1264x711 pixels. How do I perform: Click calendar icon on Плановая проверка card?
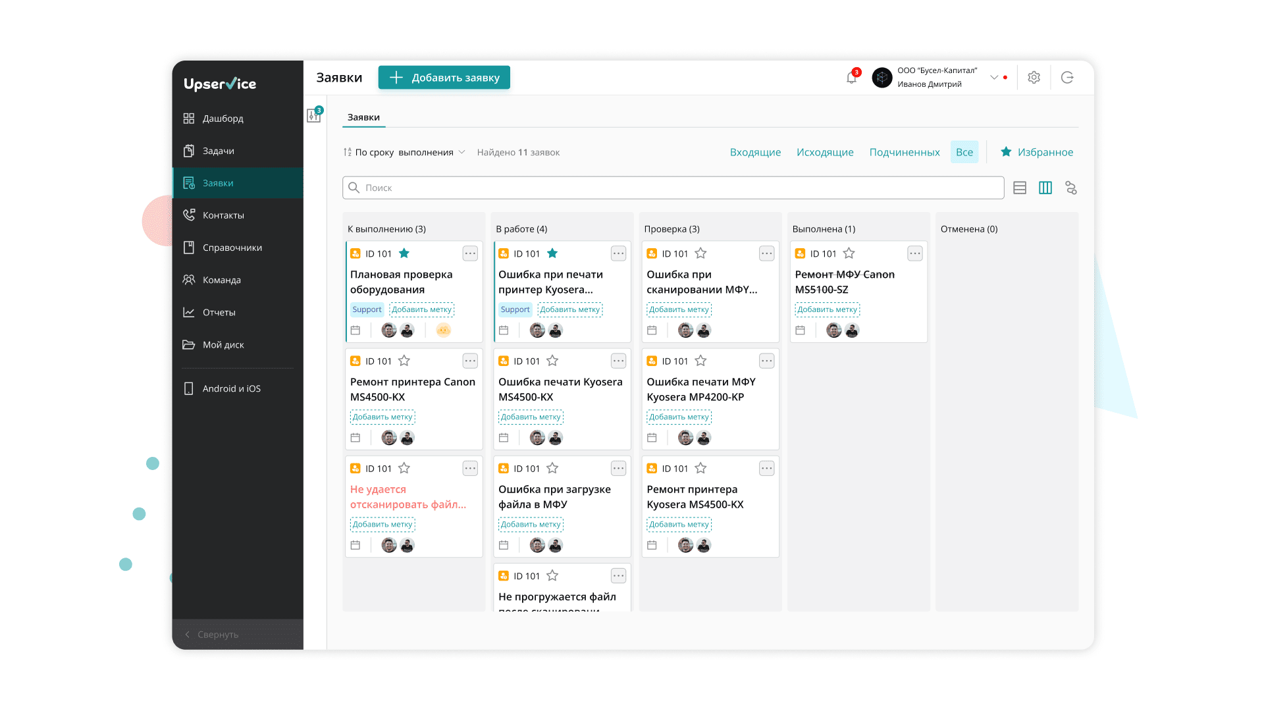coord(355,330)
